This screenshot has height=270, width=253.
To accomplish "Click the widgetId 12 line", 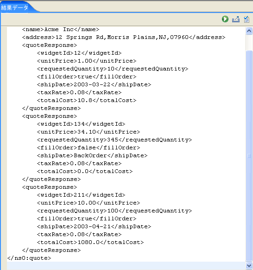I will (x=79, y=53).
